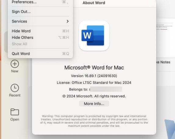
Task: Open the Recent clock icon in sidebar
Action: (15, 88)
